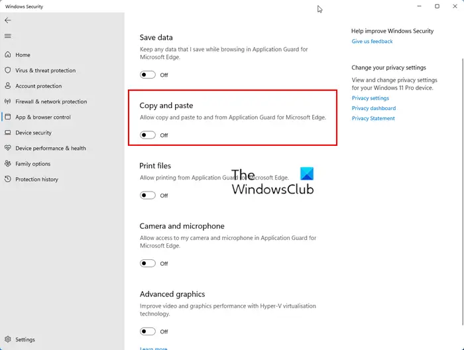
Task: Click the Account protection person icon
Action: point(8,86)
